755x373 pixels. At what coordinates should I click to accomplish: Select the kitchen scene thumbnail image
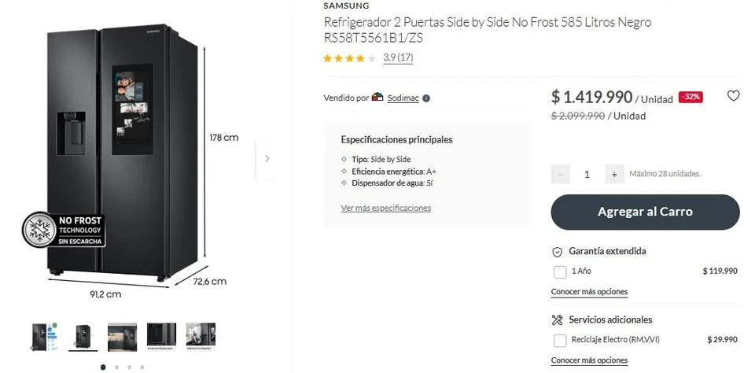point(122,336)
